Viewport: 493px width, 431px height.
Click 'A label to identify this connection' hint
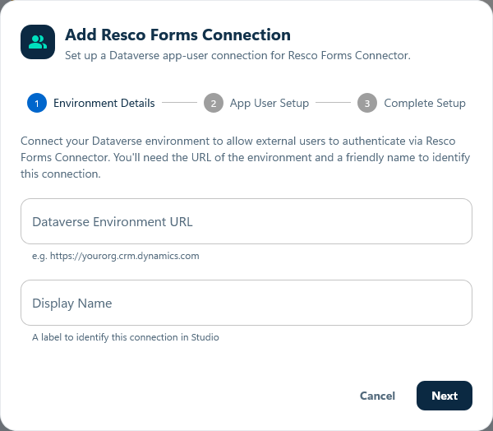[126, 337]
